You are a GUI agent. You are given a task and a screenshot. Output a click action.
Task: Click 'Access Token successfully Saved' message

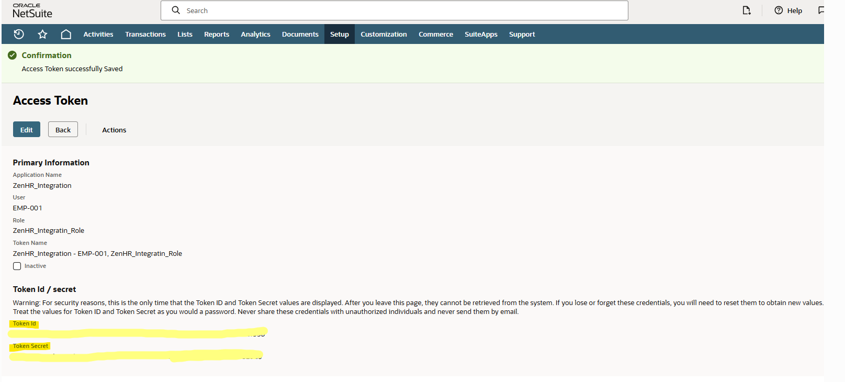(72, 69)
